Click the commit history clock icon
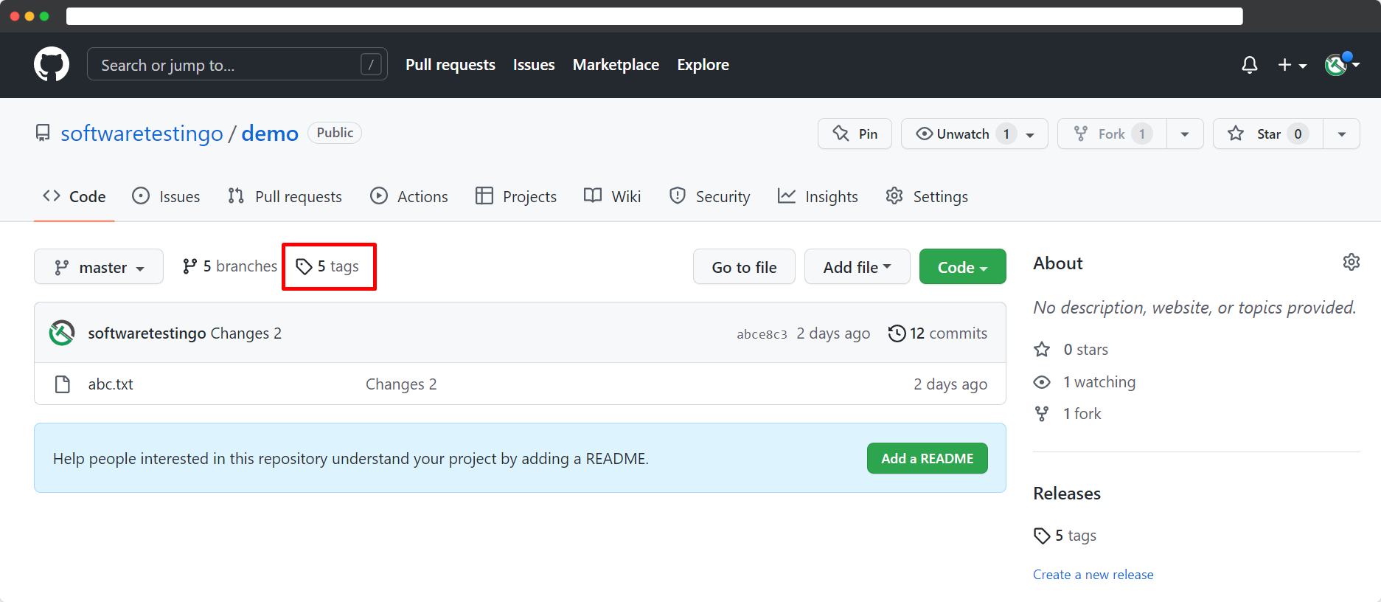 (896, 333)
